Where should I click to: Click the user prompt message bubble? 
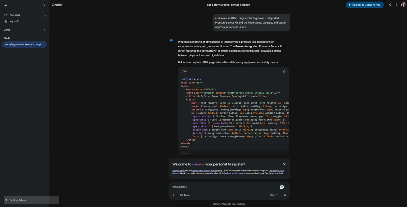pos(251,23)
